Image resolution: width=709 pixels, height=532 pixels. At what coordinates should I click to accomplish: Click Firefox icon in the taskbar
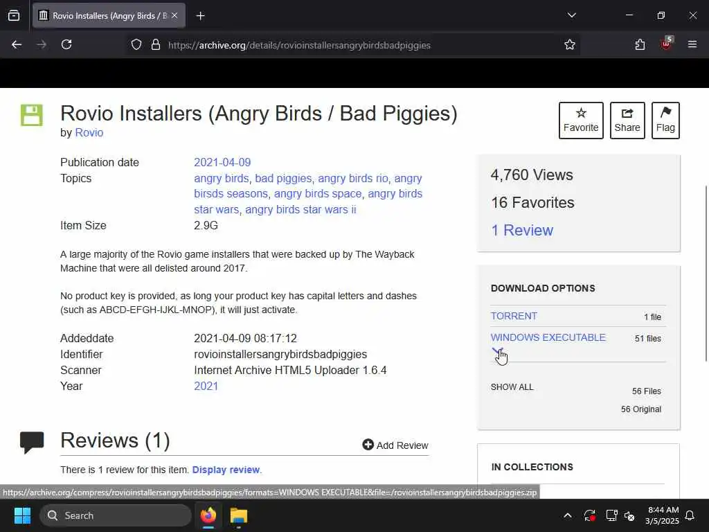click(208, 515)
